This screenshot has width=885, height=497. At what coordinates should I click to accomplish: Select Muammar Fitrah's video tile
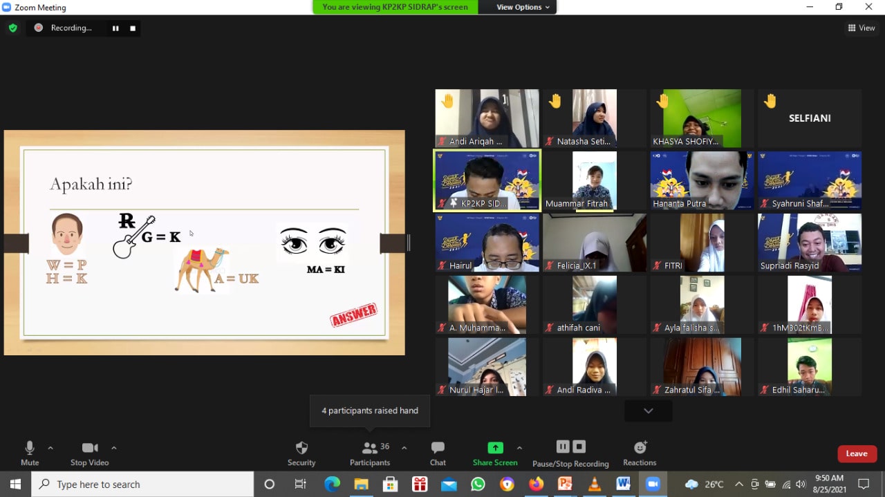595,181
